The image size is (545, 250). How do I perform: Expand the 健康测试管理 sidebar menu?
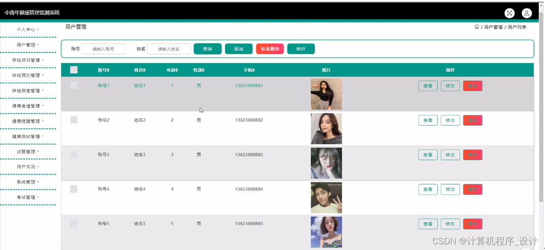tap(28, 137)
